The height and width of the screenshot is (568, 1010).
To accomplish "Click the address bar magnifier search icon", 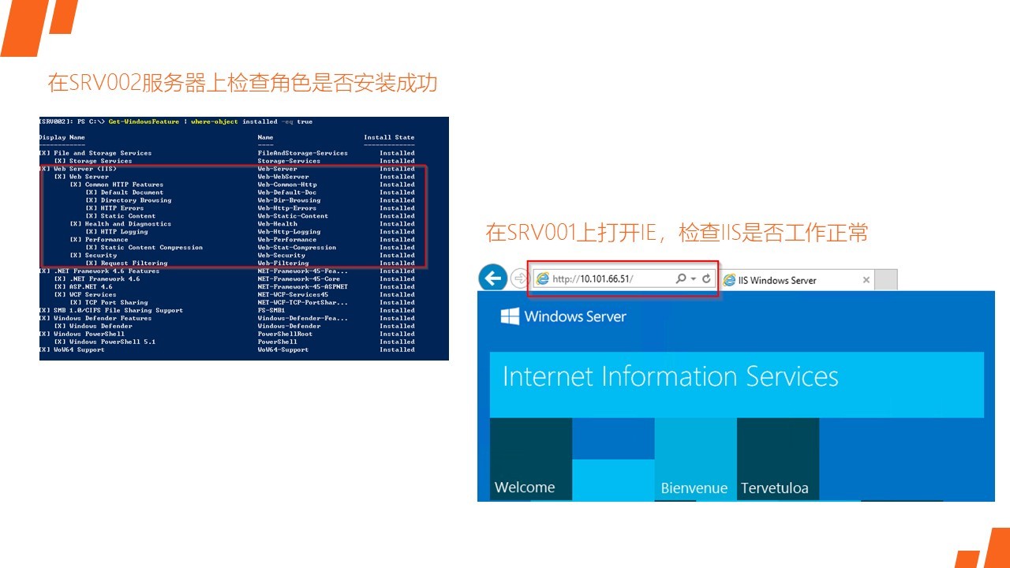I will (x=680, y=279).
